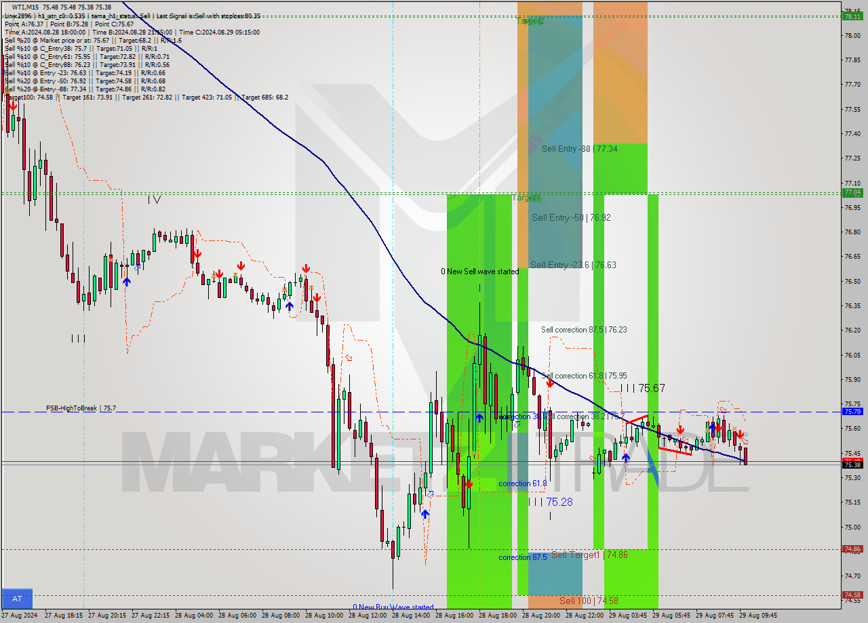The height and width of the screenshot is (623, 868).
Task: Click the 'FSB-HighToBreak | 75.7' label
Action: (x=81, y=408)
